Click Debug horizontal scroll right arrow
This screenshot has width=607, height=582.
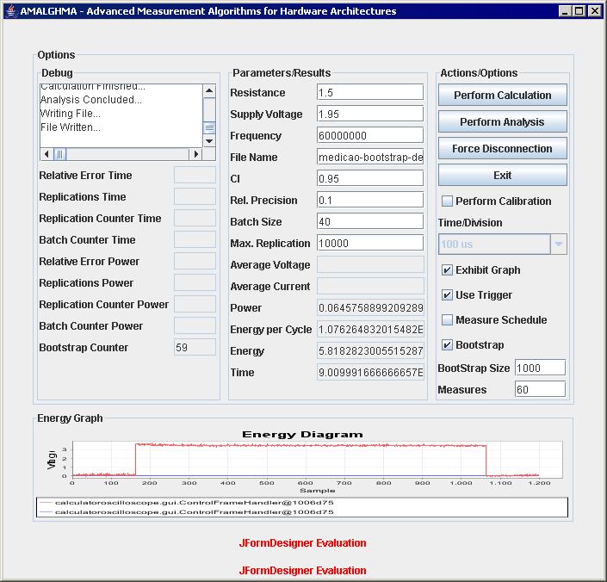click(195, 154)
